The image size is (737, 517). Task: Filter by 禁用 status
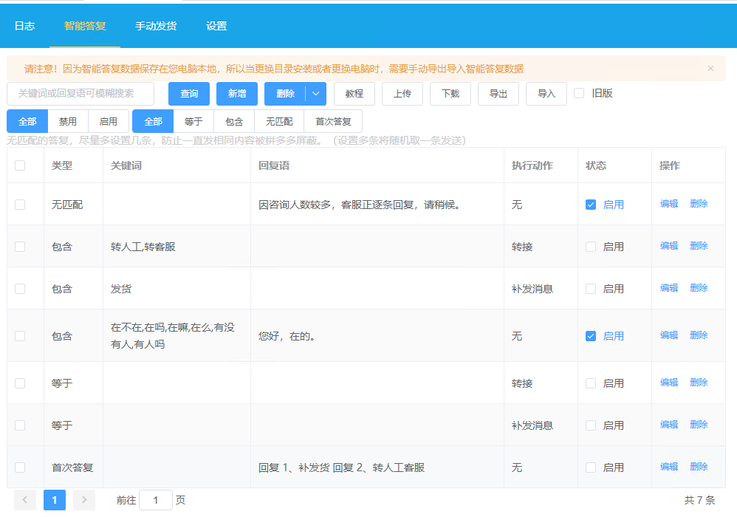68,122
